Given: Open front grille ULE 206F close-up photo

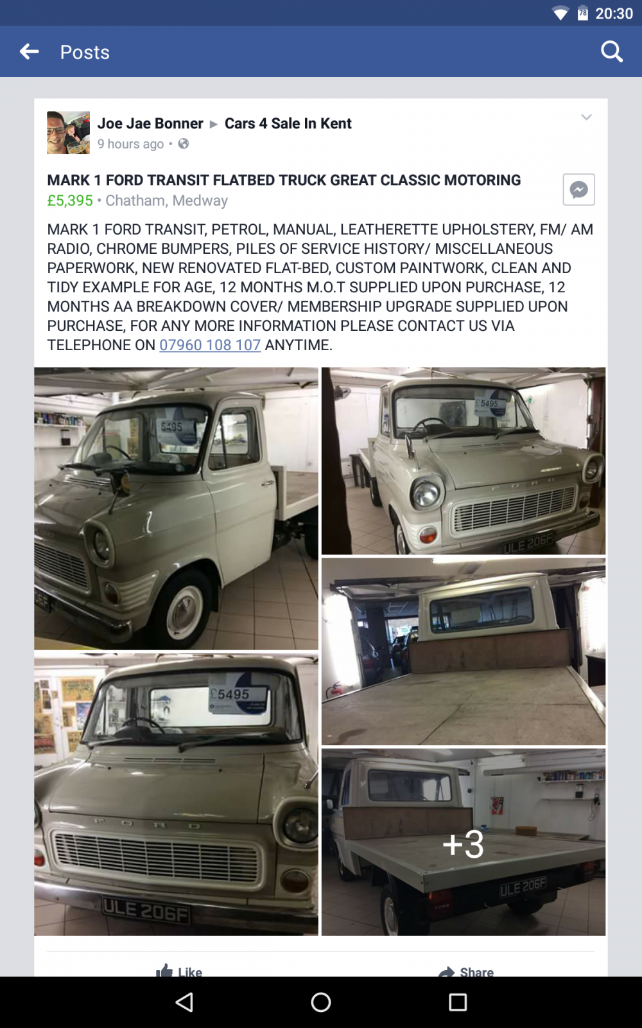Looking at the screenshot, I should [176, 794].
